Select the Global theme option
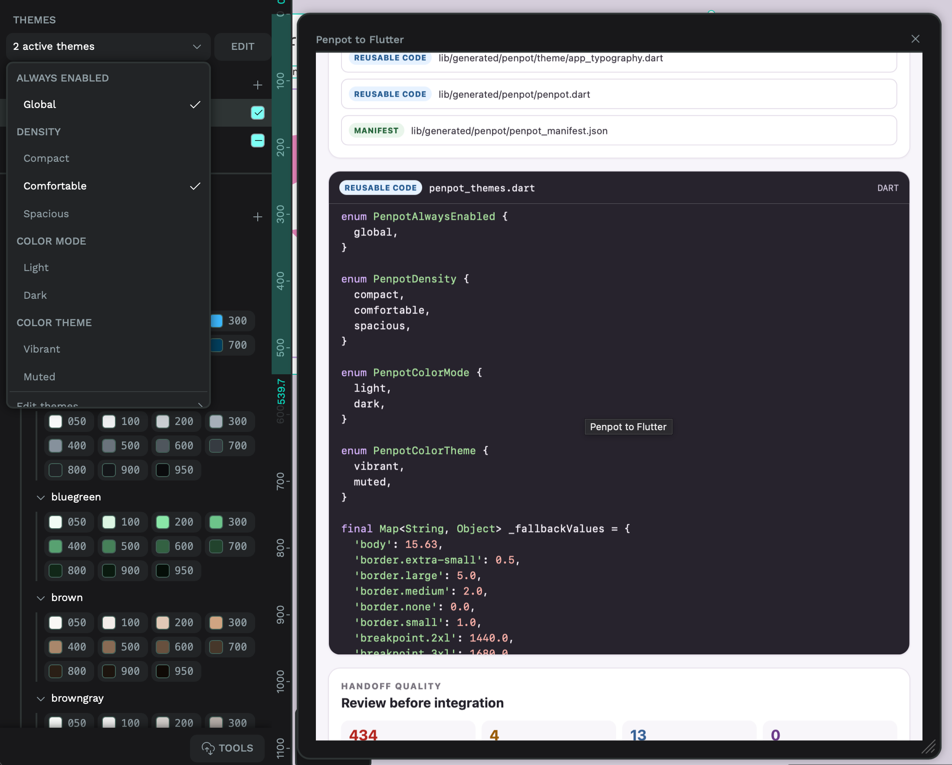952x765 pixels. [108, 105]
